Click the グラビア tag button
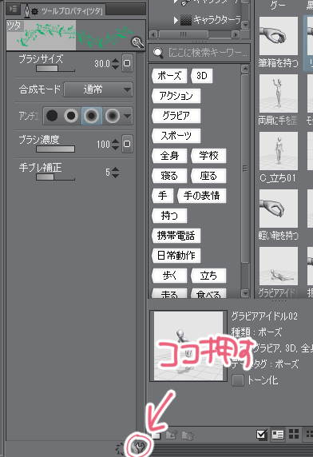 click(x=176, y=116)
